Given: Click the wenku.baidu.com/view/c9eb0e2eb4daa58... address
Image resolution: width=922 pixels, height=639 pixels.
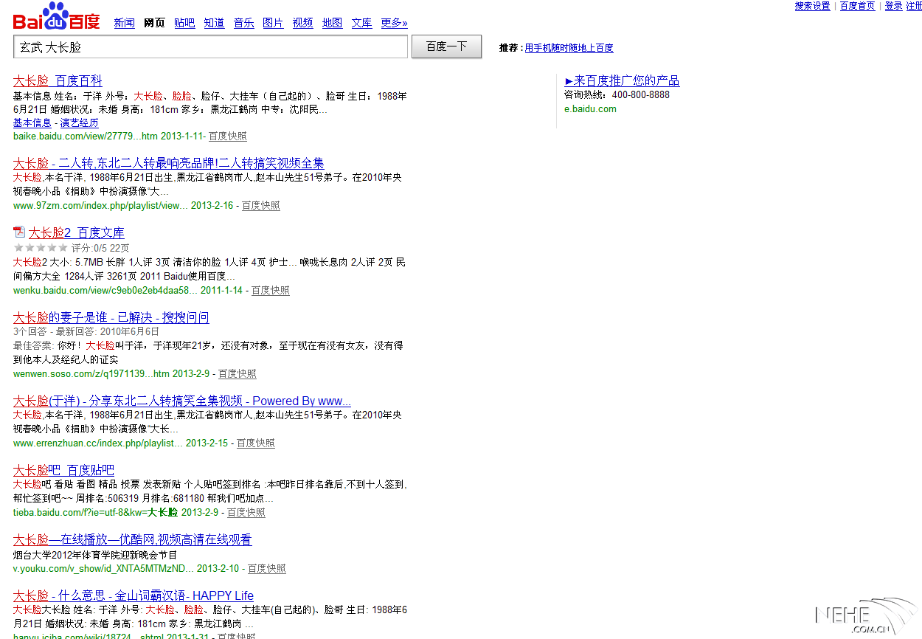Looking at the screenshot, I should pos(105,291).
